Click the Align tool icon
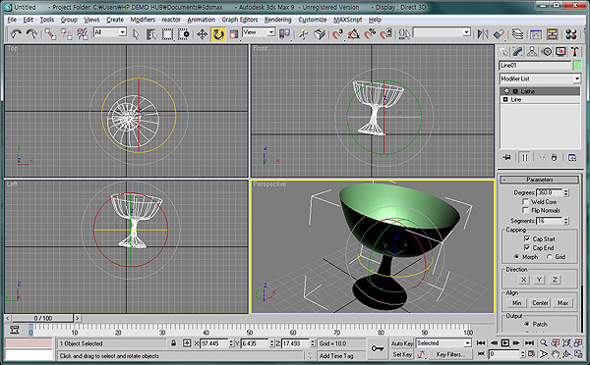Screen dimensions: 590x365 499,34
